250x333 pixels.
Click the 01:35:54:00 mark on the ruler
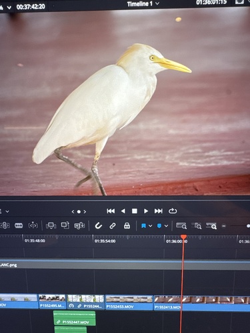click(105, 241)
